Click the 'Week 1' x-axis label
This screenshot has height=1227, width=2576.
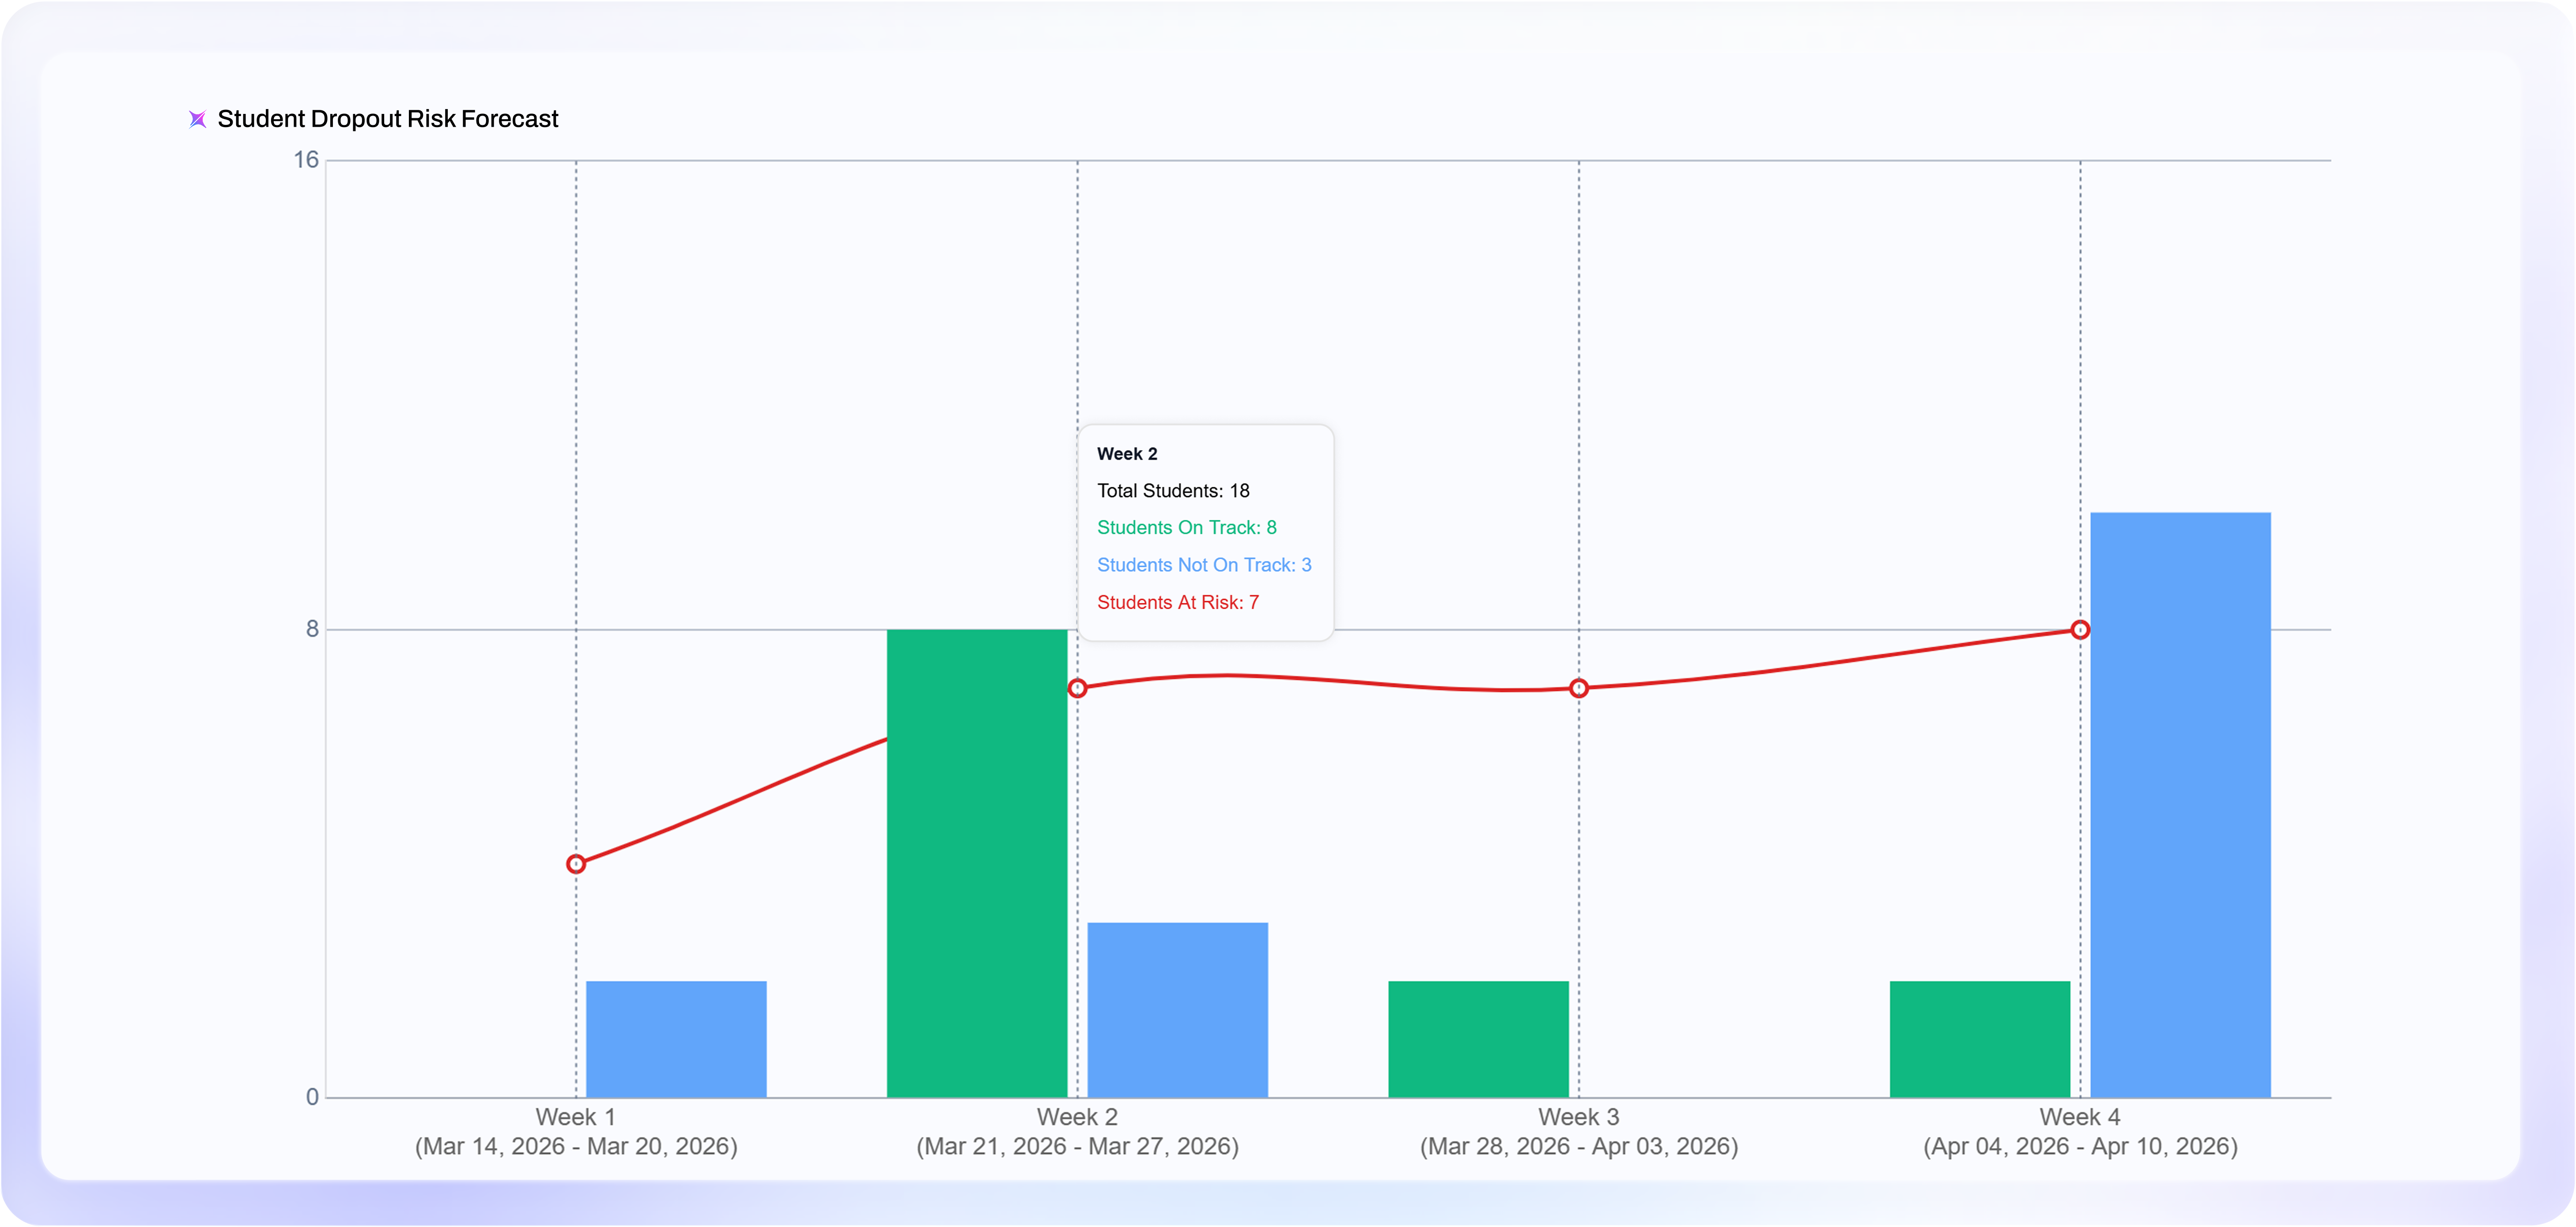[576, 1117]
